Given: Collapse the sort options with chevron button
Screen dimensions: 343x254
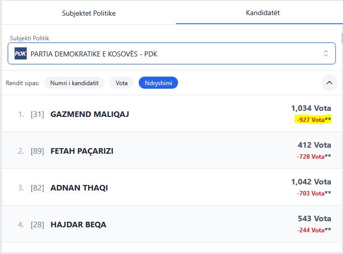Looking at the screenshot, I should (329, 82).
